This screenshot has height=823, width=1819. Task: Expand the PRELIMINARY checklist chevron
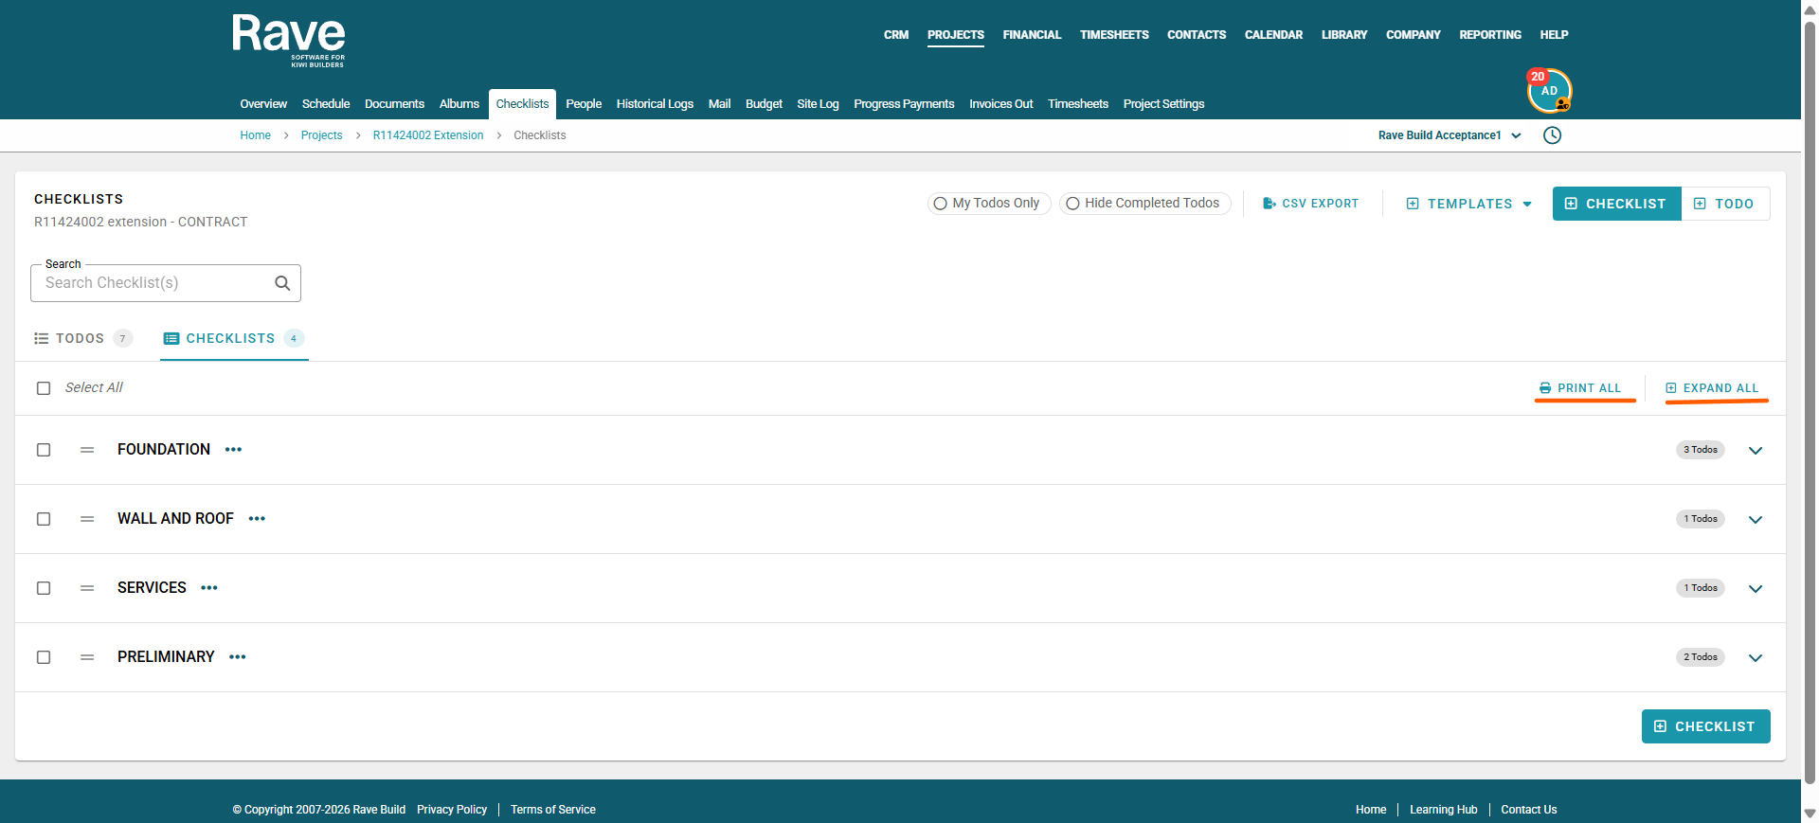coord(1756,658)
